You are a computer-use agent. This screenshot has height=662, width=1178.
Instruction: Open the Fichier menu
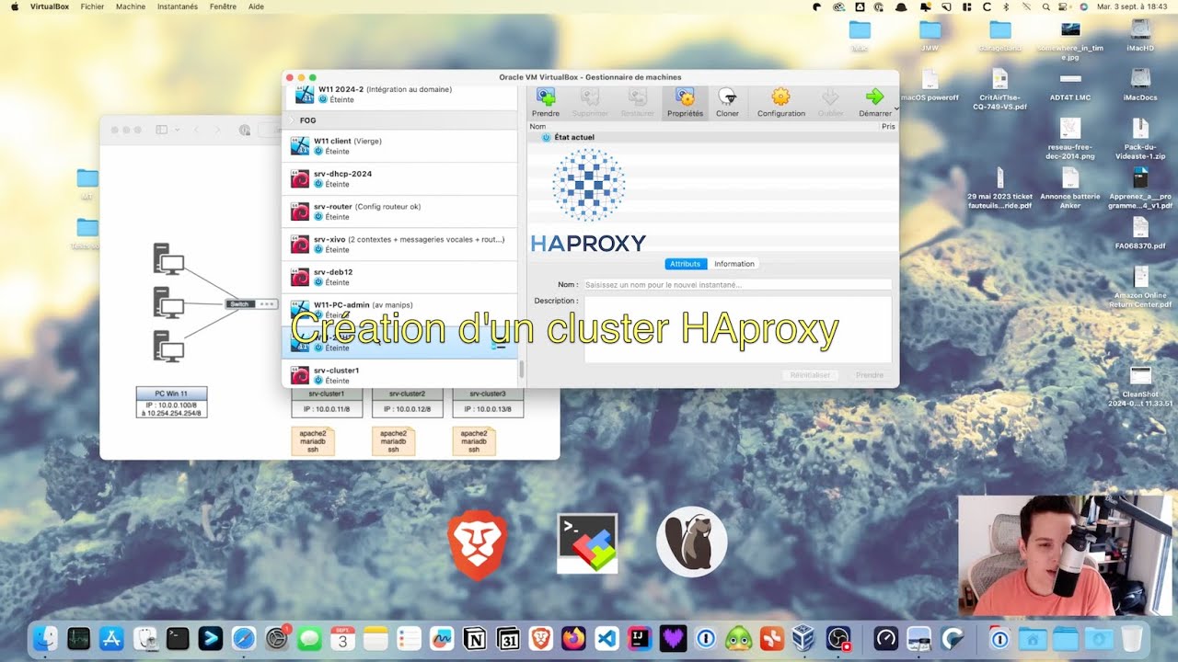point(92,6)
